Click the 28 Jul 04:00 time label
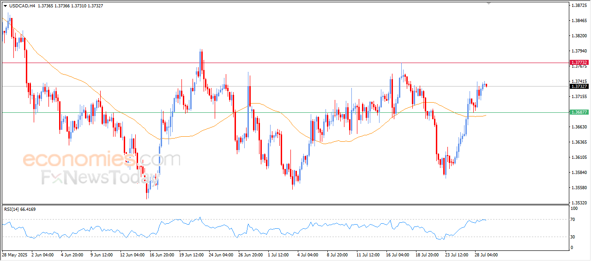 [487, 255]
